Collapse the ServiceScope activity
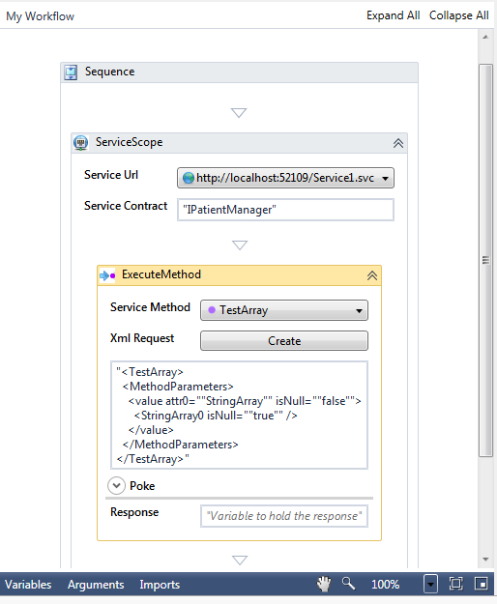Screen dimensions: 497x604 click(398, 143)
